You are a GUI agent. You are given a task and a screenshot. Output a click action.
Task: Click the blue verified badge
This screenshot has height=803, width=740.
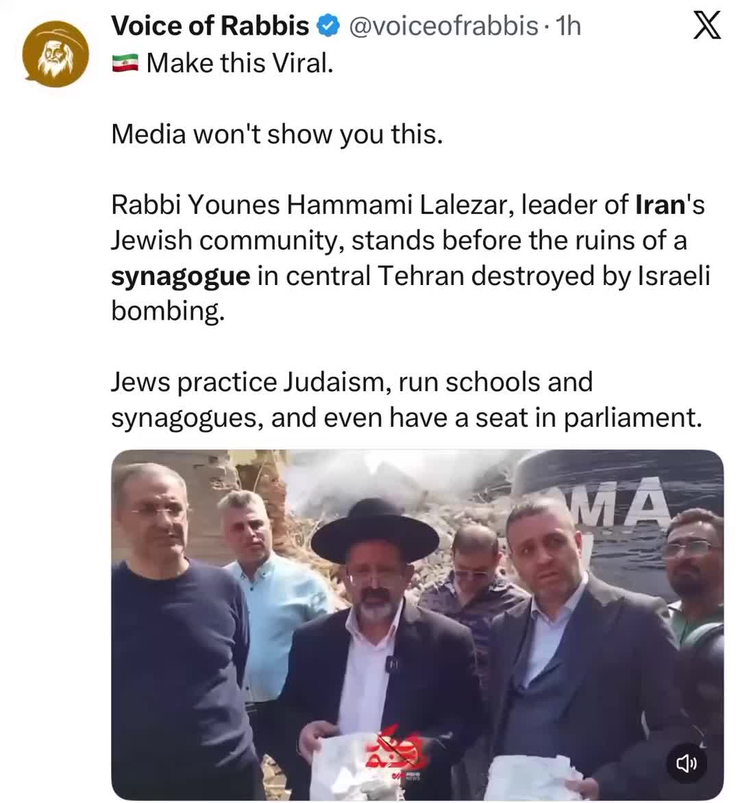click(x=328, y=26)
